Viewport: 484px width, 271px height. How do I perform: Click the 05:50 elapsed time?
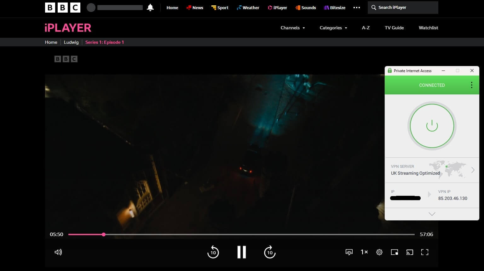coord(56,234)
